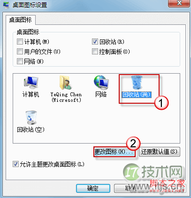Image resolution: width=191 pixels, height=198 pixels.
Task: Click 还原默认值(S) restore default button
Action: tap(160, 152)
